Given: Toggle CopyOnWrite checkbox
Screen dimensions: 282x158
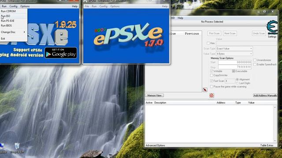Looking at the screenshot, I should [x=211, y=75].
